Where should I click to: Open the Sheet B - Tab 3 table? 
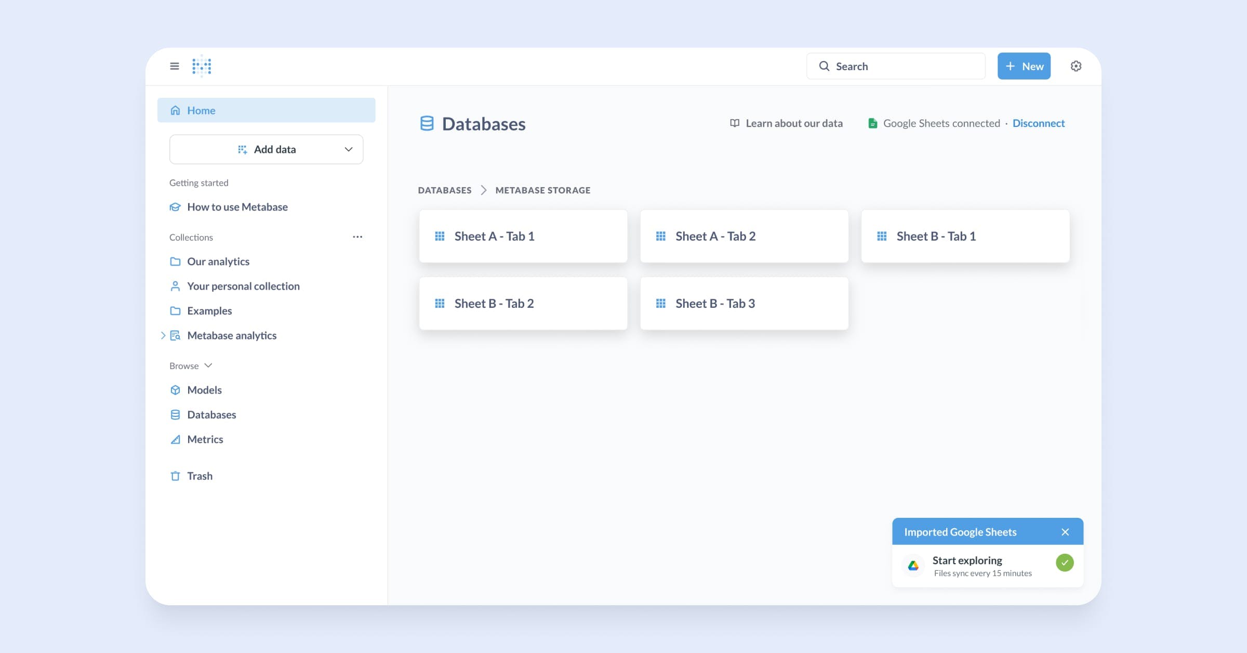click(744, 304)
